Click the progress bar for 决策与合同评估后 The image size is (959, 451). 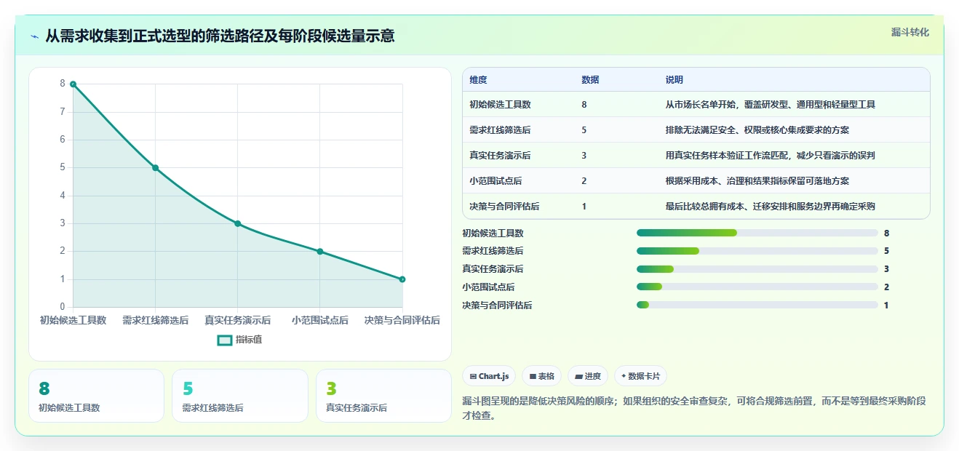tap(757, 306)
